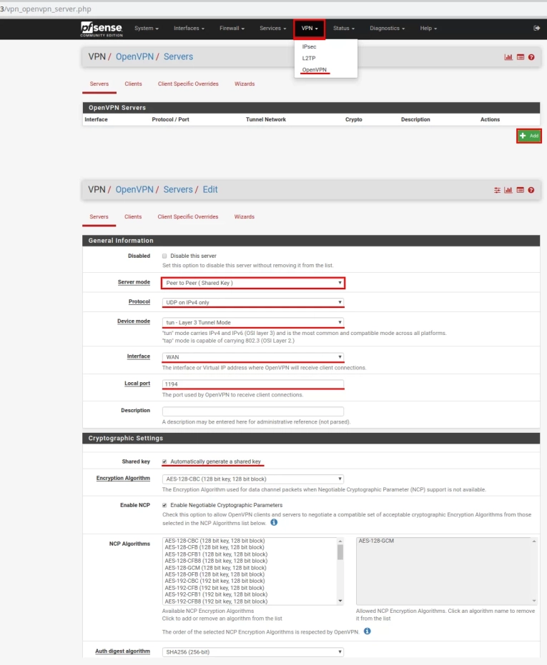
Task: Open the Interfaces menu
Action: pyautogui.click(x=189, y=29)
